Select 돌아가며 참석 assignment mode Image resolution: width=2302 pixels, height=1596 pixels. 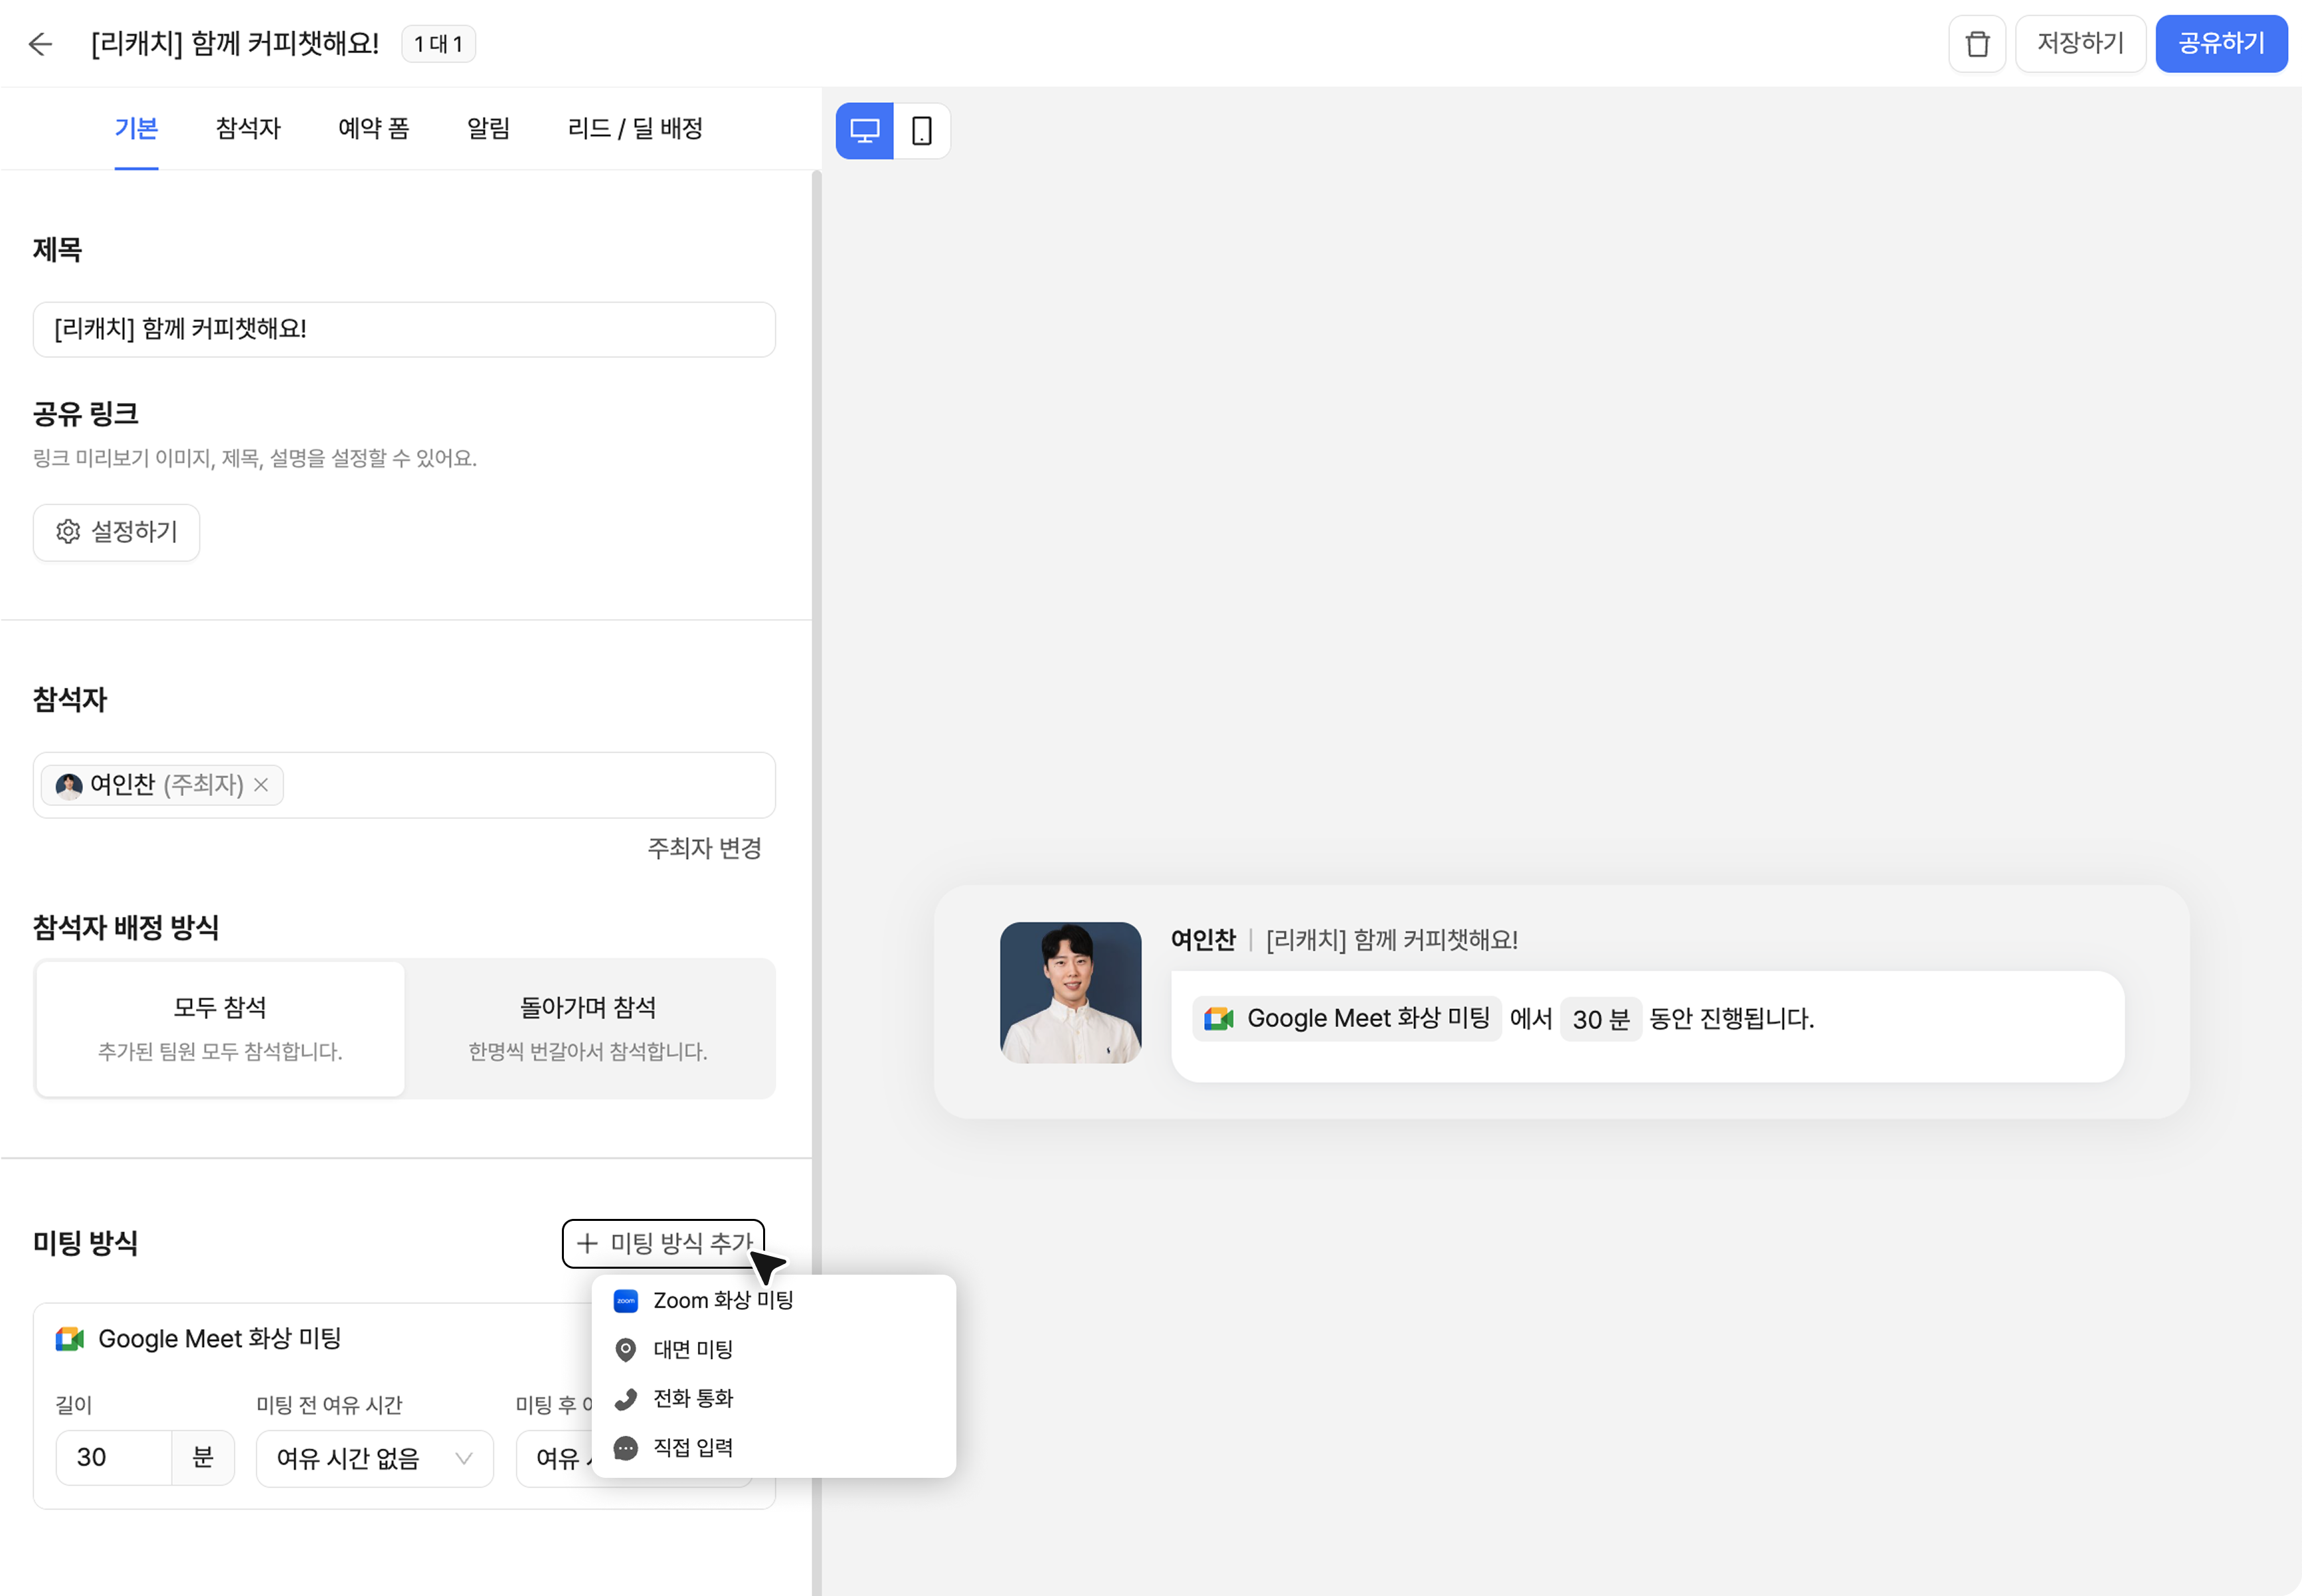(x=588, y=1028)
